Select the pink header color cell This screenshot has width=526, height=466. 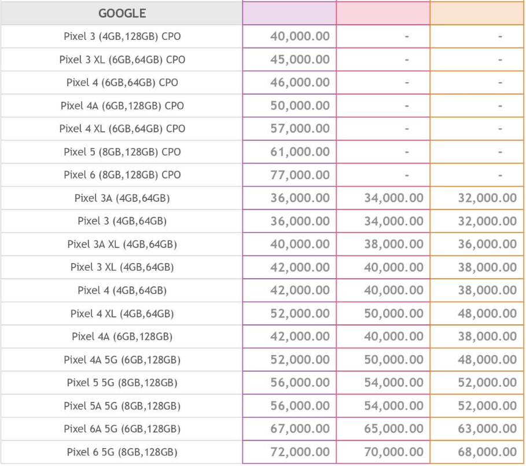click(383, 13)
